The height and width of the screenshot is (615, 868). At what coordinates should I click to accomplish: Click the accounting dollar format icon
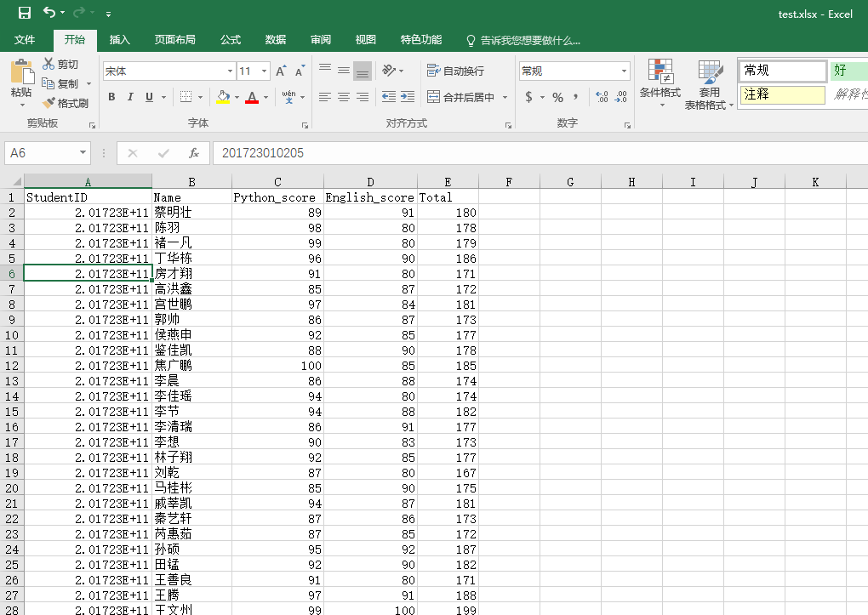coord(528,97)
